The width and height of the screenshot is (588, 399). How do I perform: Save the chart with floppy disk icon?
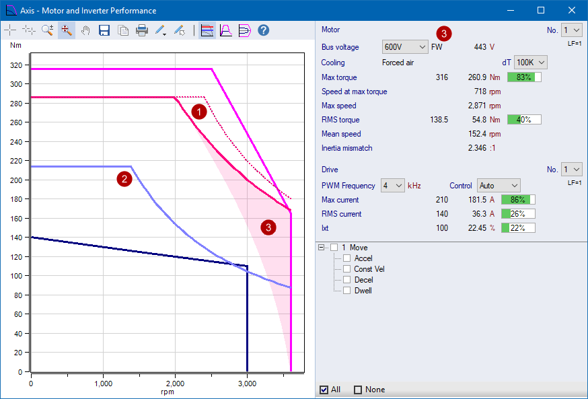pyautogui.click(x=104, y=30)
